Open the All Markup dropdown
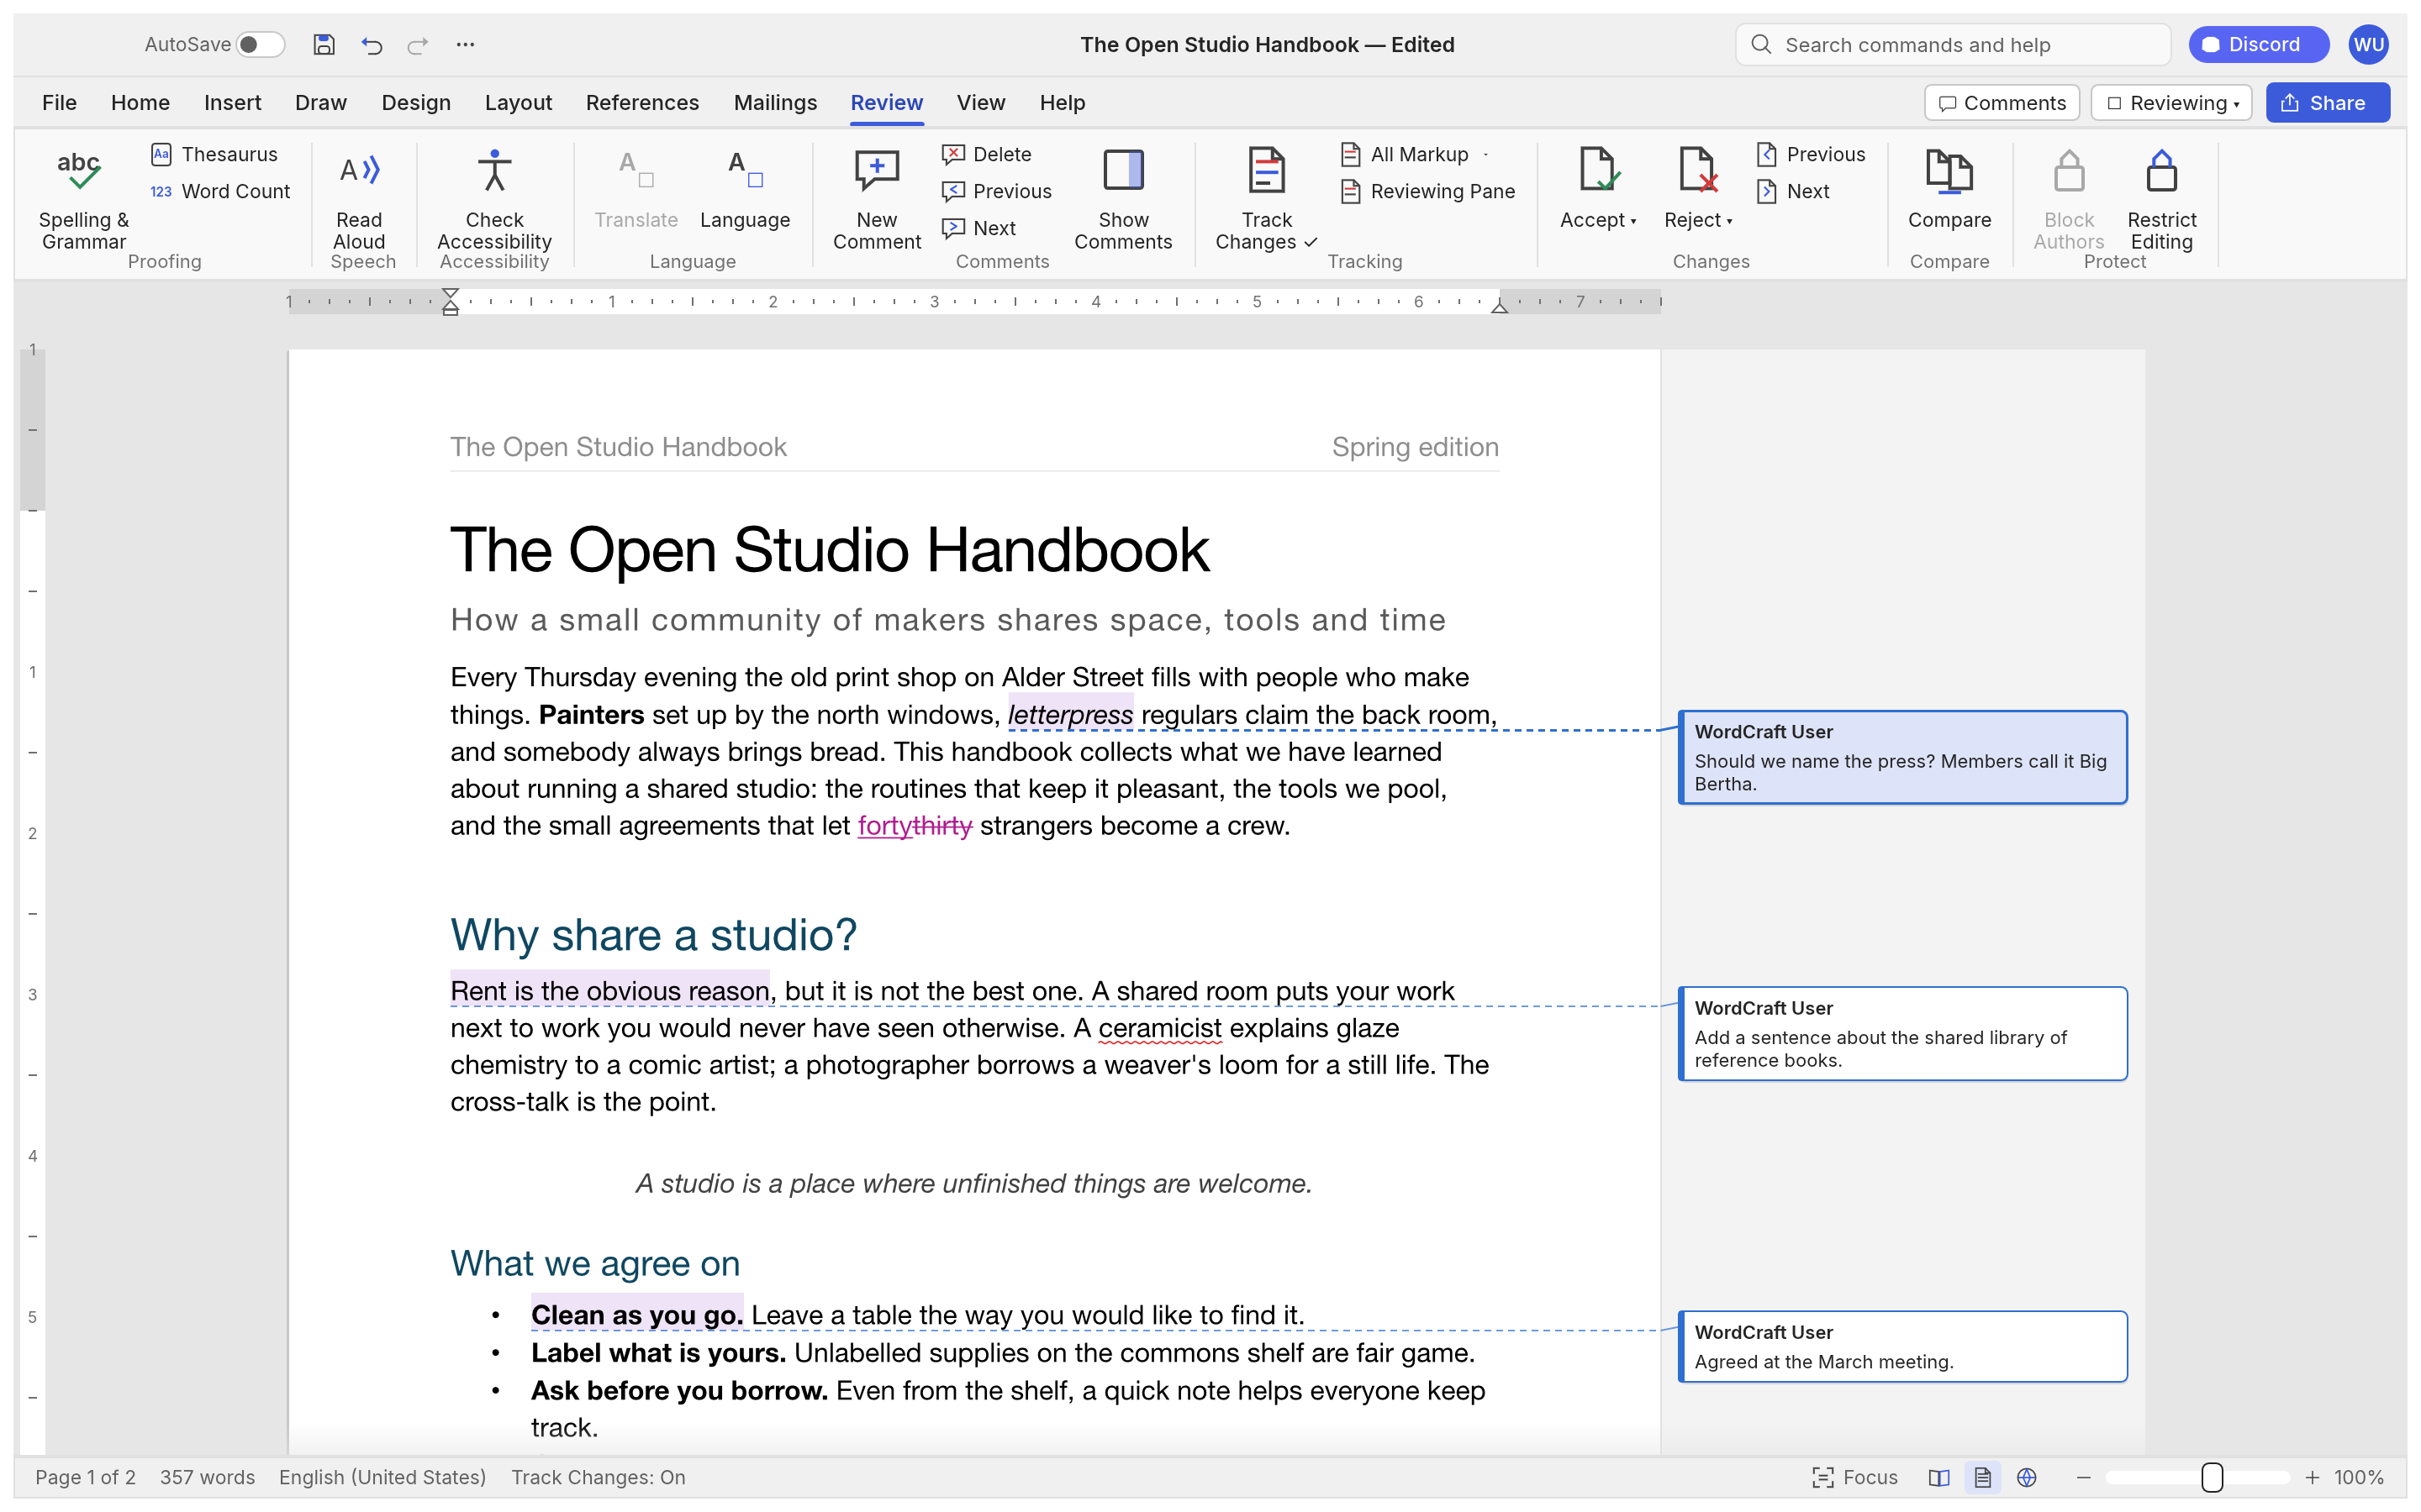 pos(1414,154)
